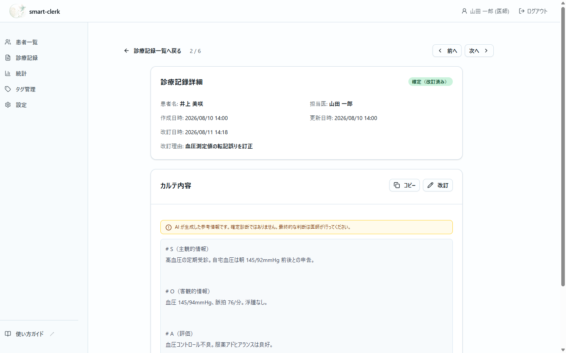Viewport: 566px width, 353px height.
Task: Click the 診療記録詳細 heading
Action: tap(182, 82)
